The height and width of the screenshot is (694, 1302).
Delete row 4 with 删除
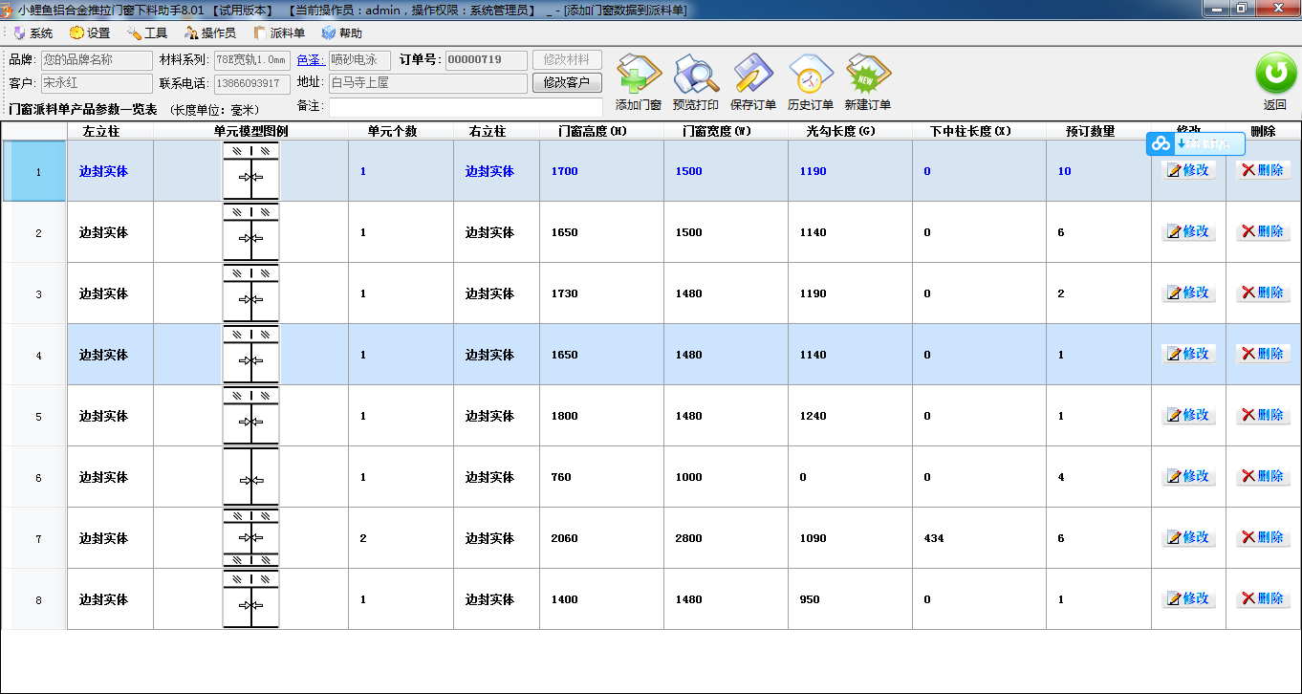point(1263,354)
